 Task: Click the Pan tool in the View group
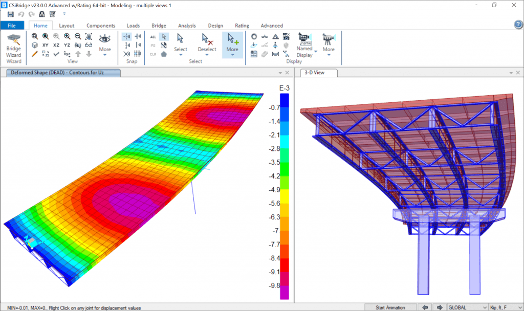click(88, 36)
